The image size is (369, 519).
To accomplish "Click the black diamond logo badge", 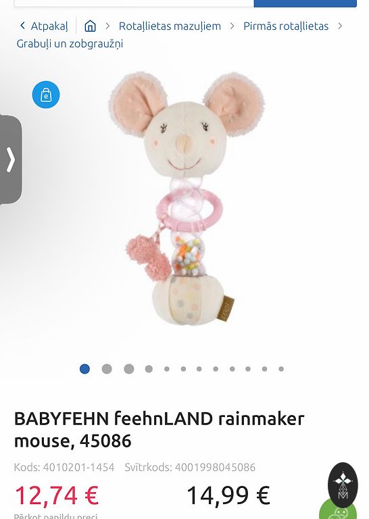I will click(343, 485).
